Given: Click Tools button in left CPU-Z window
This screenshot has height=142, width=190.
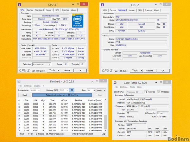Looking at the screenshot, I should (52, 70).
